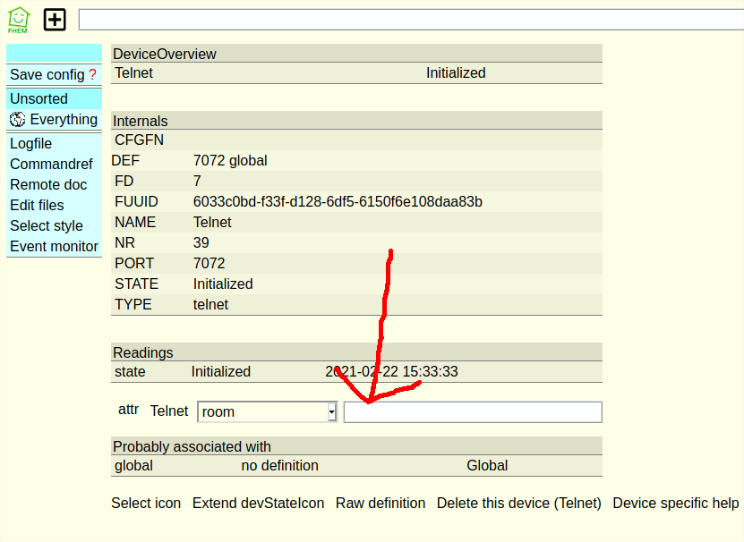Open the Event monitor

tap(54, 246)
